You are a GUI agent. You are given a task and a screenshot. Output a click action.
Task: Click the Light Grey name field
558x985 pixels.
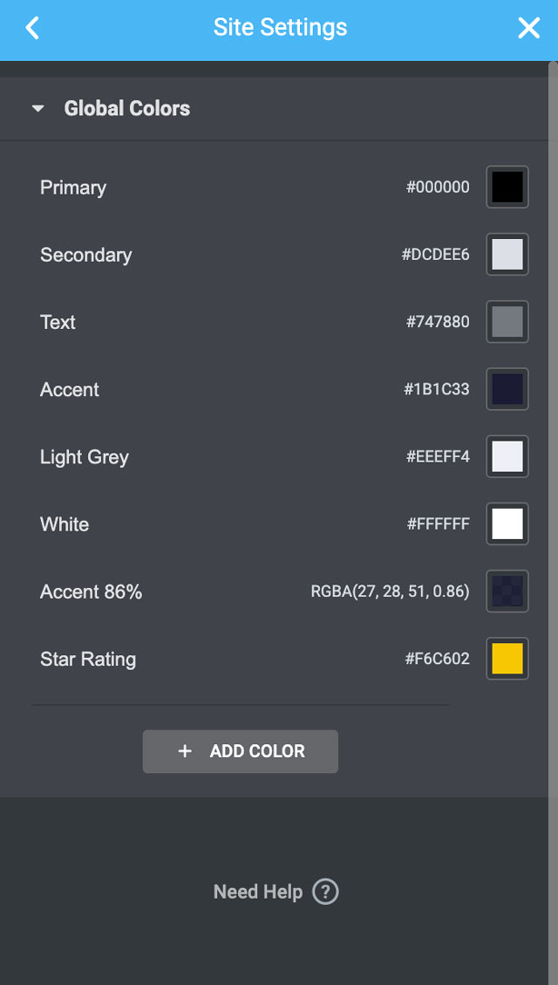pyautogui.click(x=85, y=457)
